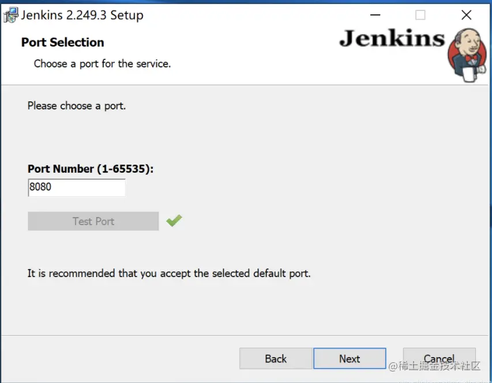The height and width of the screenshot is (383, 492).
Task: Click the 'Please choose a port.' text
Action: [77, 105]
